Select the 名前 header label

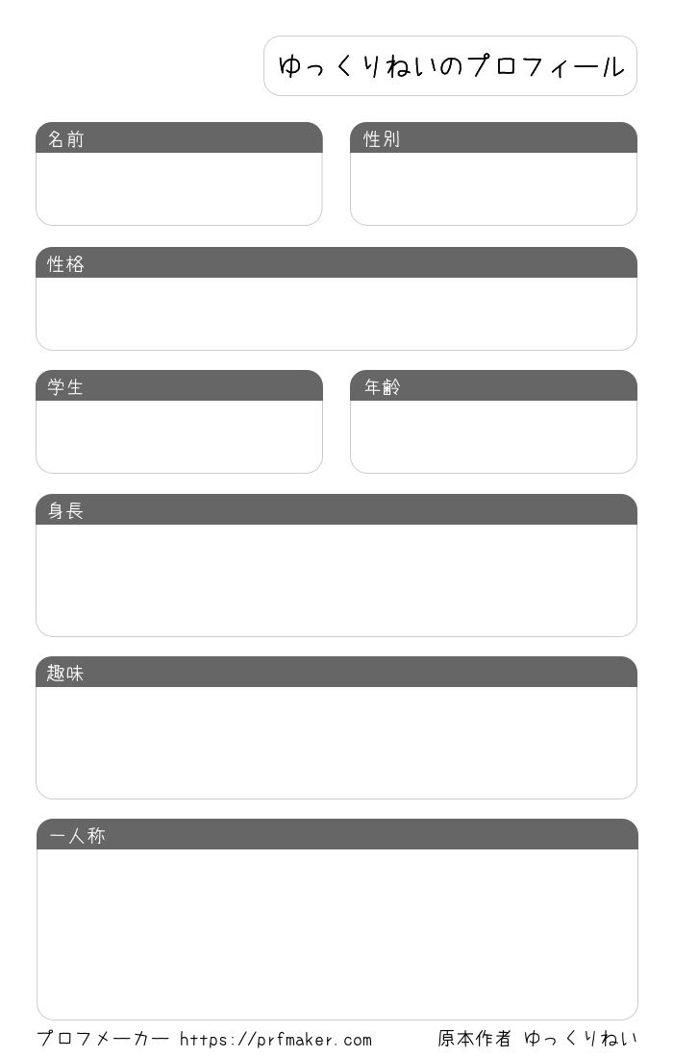point(66,139)
